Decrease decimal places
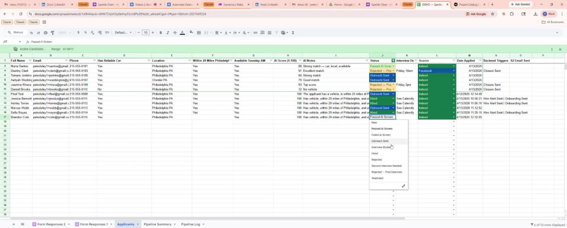This screenshot has height=228, width=567. tap(92, 32)
